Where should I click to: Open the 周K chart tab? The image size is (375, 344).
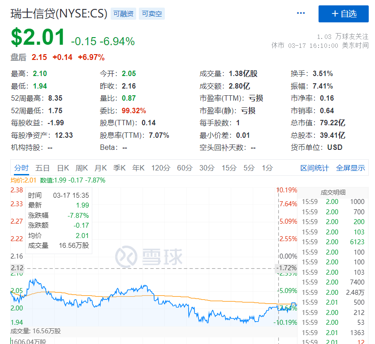pyautogui.click(x=82, y=168)
